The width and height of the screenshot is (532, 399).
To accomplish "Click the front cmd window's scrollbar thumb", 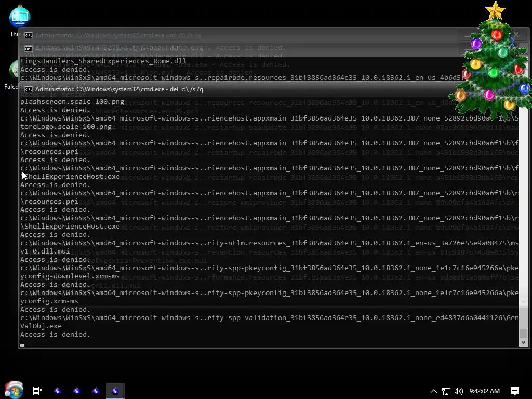I will (523, 333).
